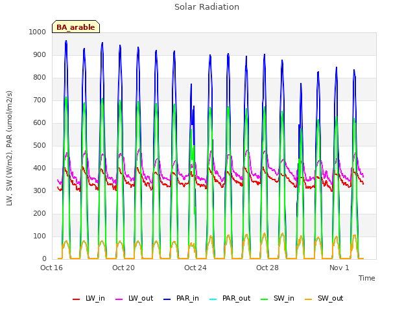
Task: Click the 500 y-axis tick label
Action: [40, 145]
